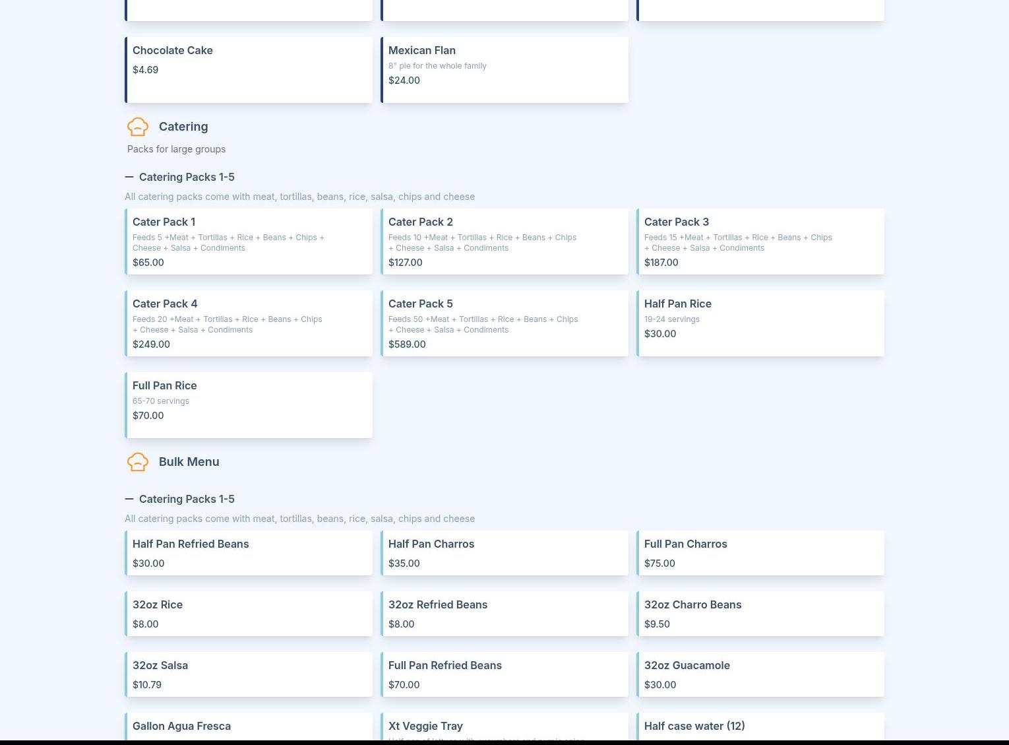Click the chef hat icon beside Catering
This screenshot has width=1009, height=745.
point(138,127)
